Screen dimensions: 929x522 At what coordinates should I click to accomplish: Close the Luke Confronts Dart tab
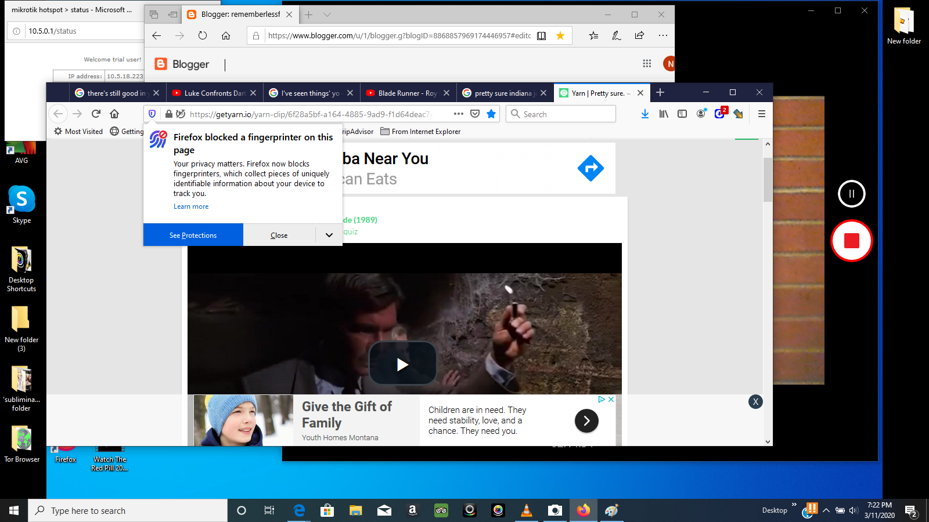[x=253, y=93]
